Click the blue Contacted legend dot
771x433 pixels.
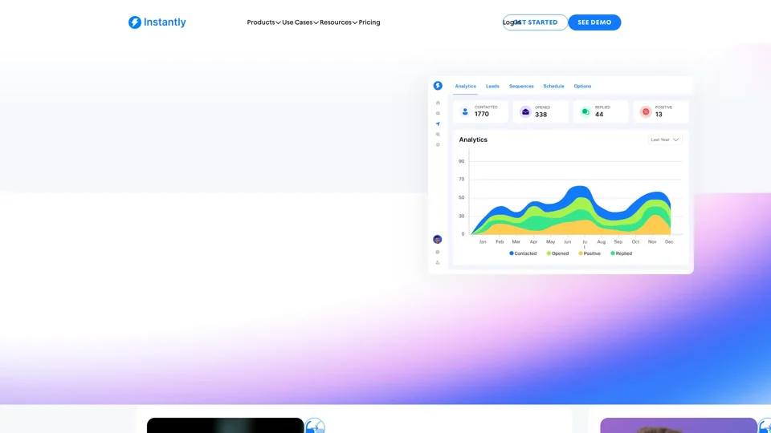512,253
